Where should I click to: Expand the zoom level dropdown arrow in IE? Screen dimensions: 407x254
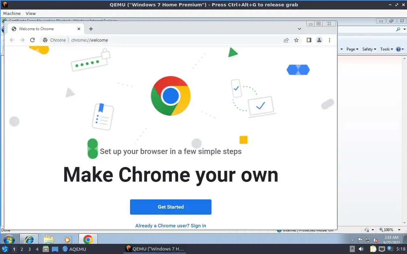click(400, 230)
